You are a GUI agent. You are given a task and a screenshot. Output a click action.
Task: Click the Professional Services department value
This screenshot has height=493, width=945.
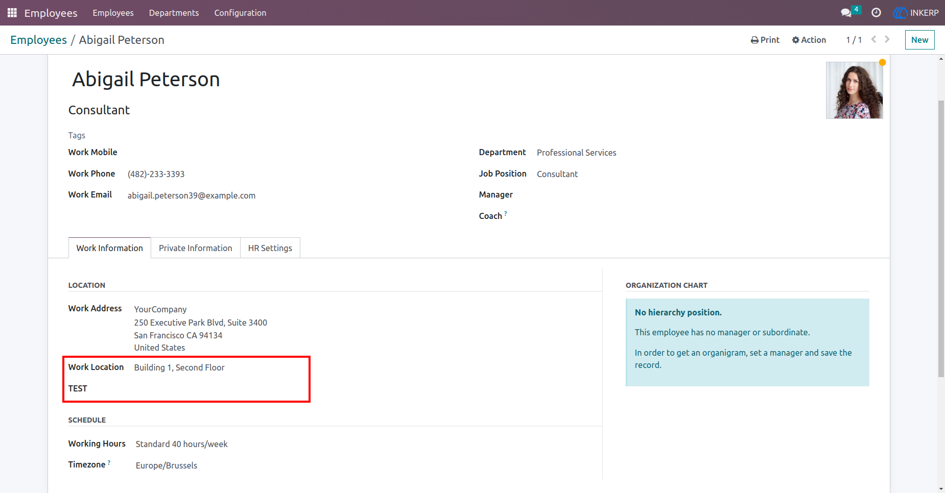point(576,153)
